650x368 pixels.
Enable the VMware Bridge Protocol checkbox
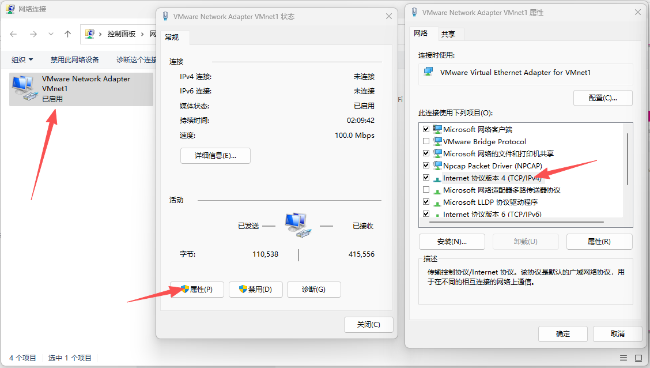426,141
